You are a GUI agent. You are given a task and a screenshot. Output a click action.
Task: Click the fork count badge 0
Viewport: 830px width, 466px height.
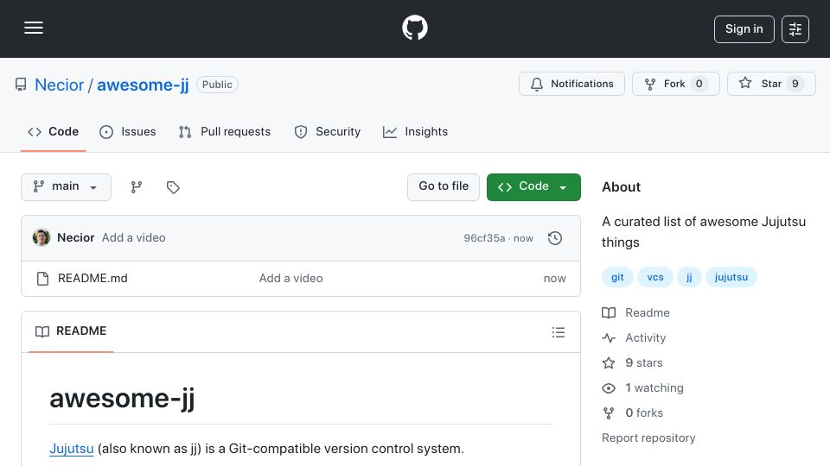click(x=699, y=84)
